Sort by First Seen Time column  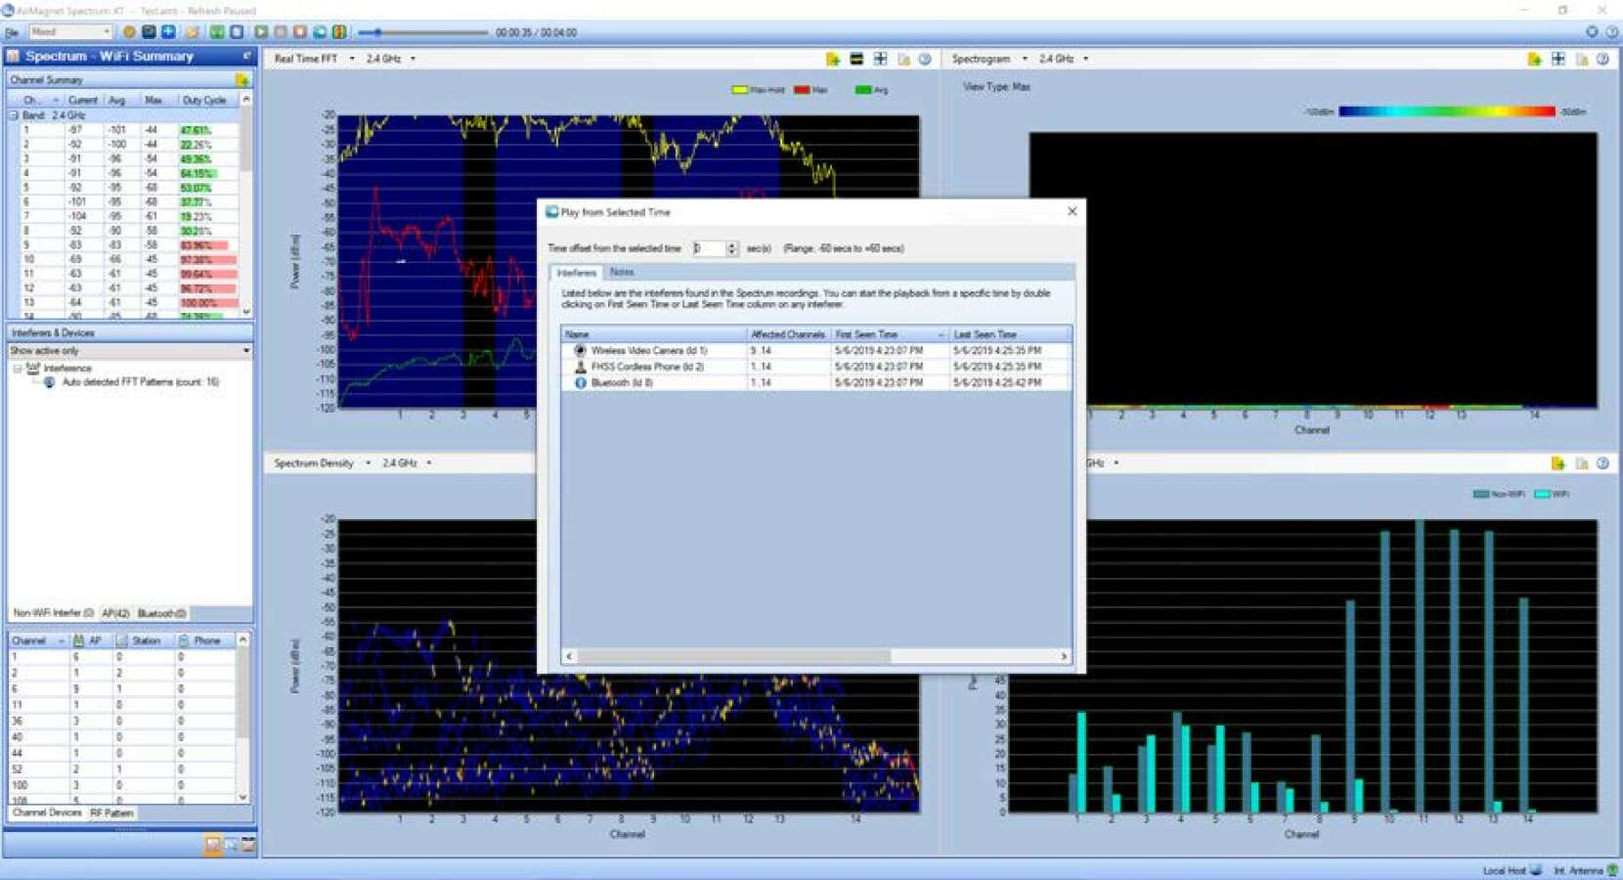pyautogui.click(x=889, y=334)
